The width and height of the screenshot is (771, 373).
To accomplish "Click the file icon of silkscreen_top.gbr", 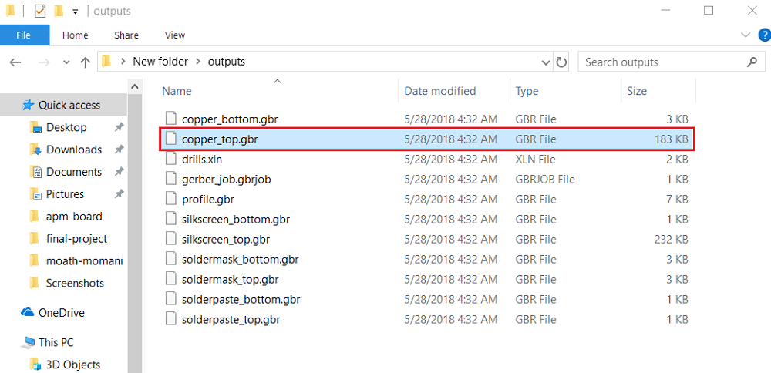I will click(170, 239).
